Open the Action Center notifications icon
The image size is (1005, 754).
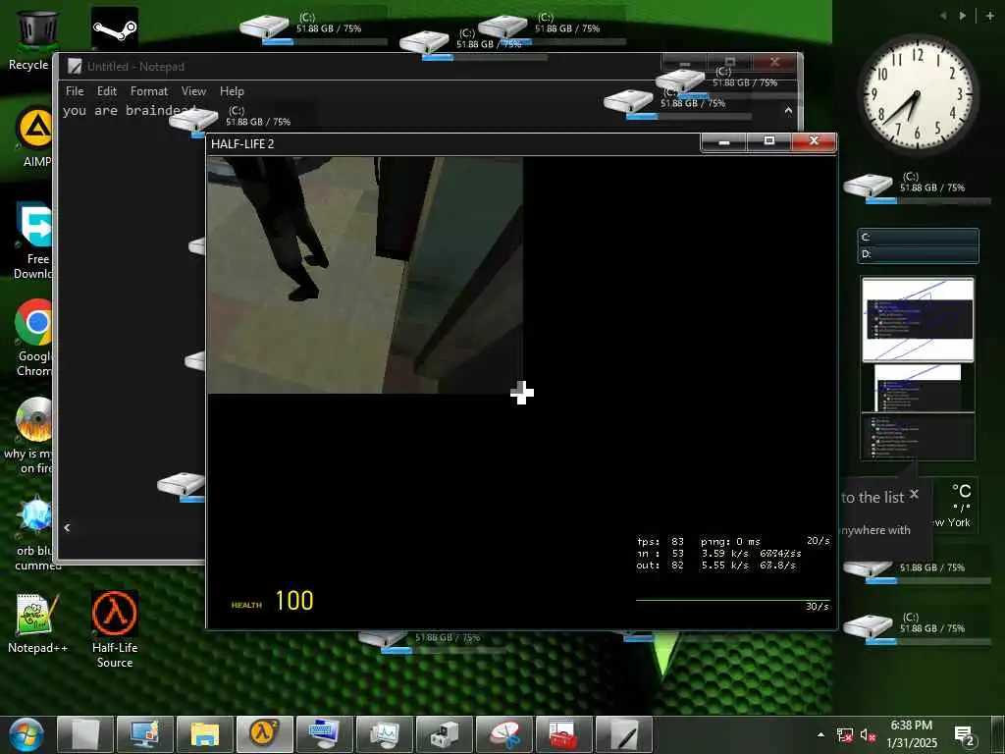pos(966,736)
